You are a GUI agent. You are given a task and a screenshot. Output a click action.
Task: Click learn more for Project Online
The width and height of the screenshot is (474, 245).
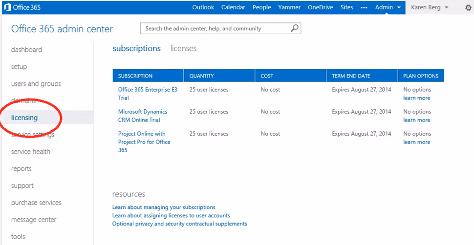click(x=416, y=142)
